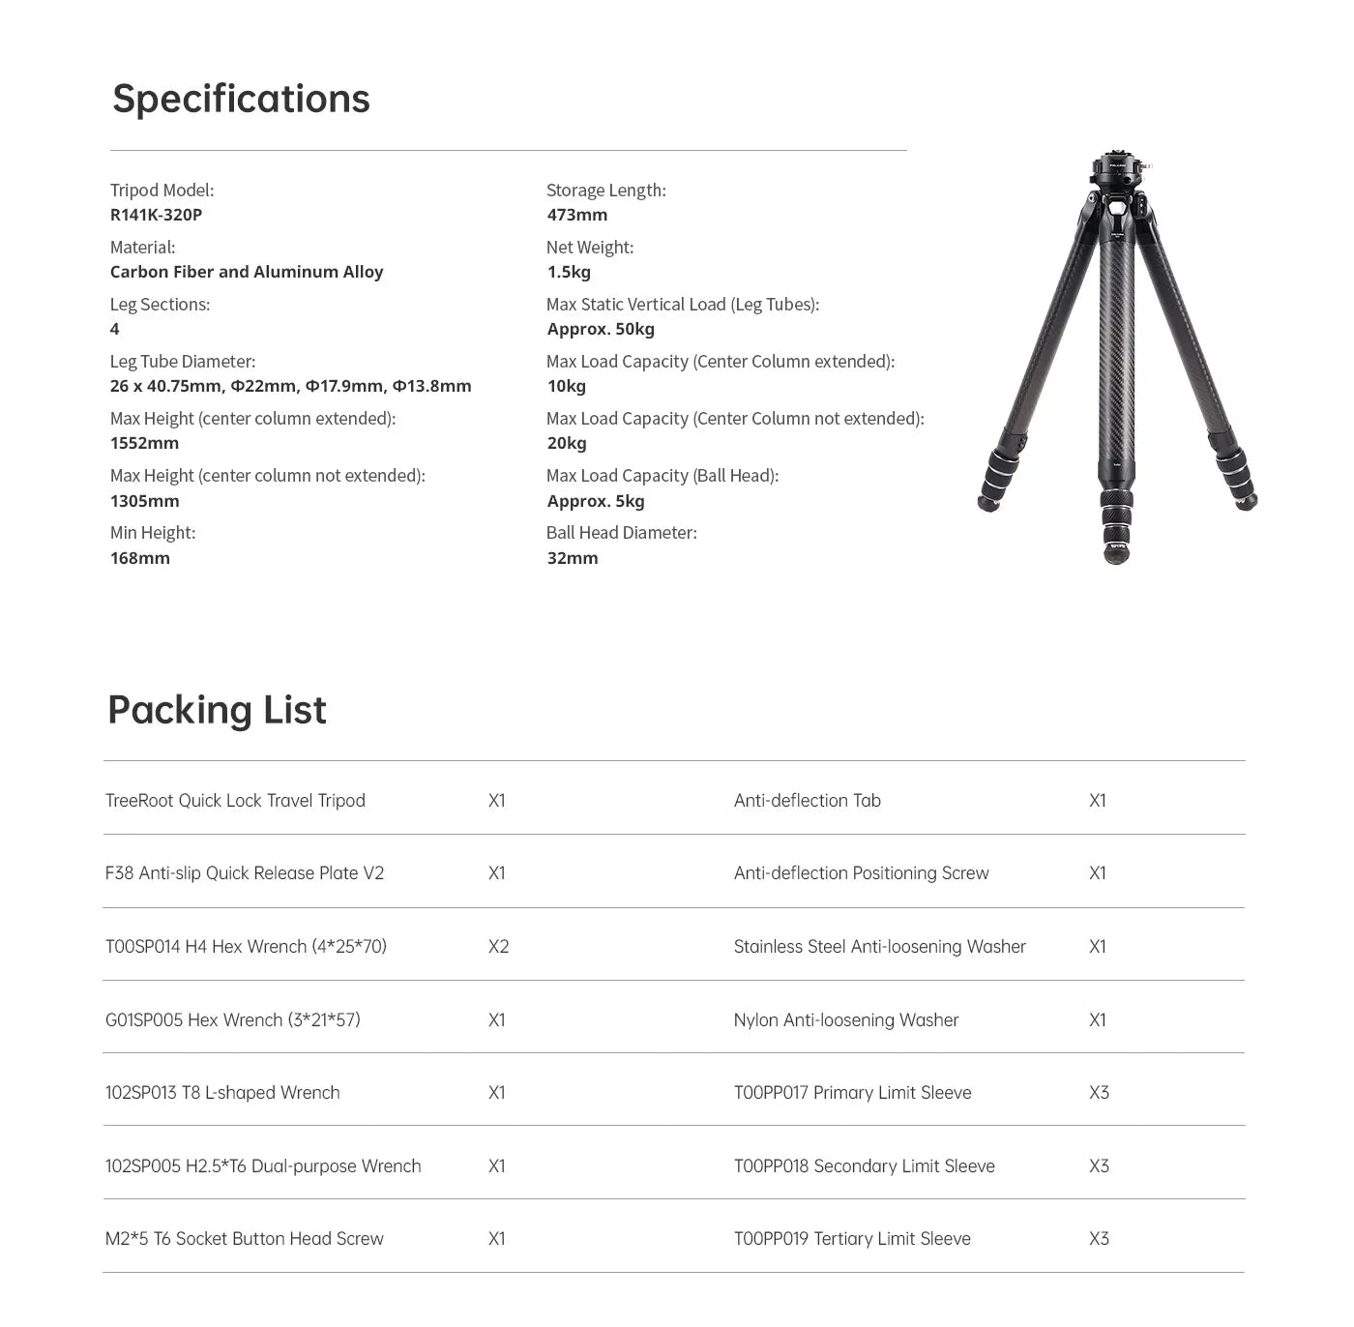Click the T00PP017 Primary Limit Sleeve entry
The width and height of the screenshot is (1354, 1327).
tap(852, 1093)
